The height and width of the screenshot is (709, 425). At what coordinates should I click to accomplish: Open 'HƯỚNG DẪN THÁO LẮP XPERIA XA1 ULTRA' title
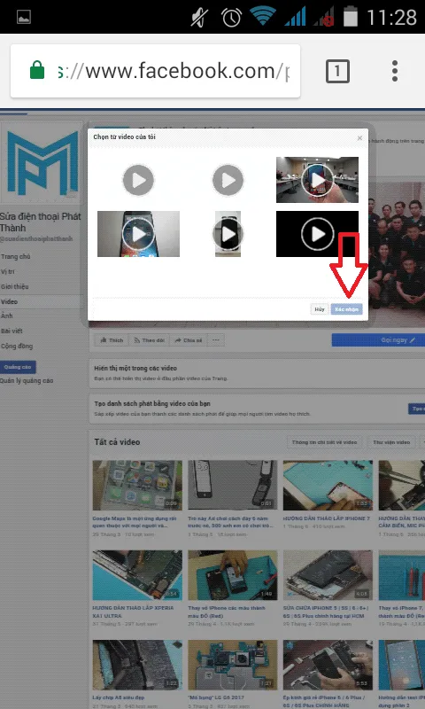pos(133,612)
